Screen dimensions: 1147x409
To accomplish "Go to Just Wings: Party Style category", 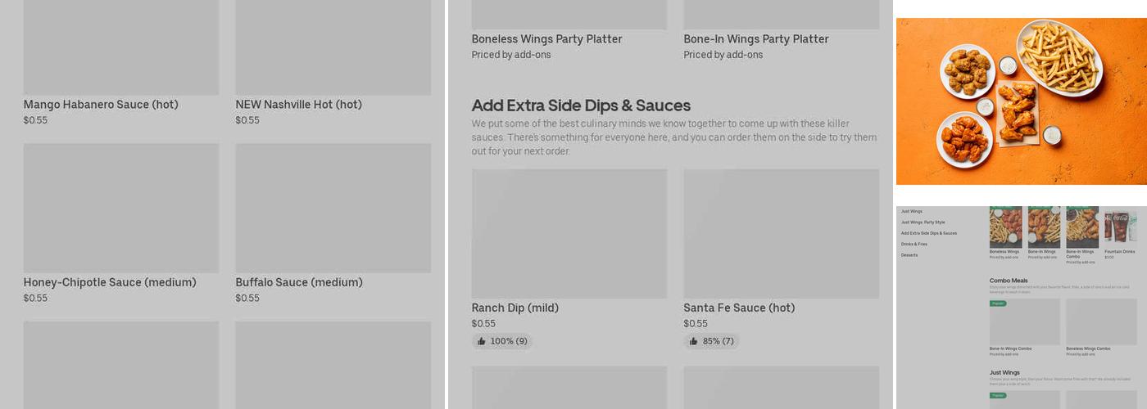I will tap(923, 222).
